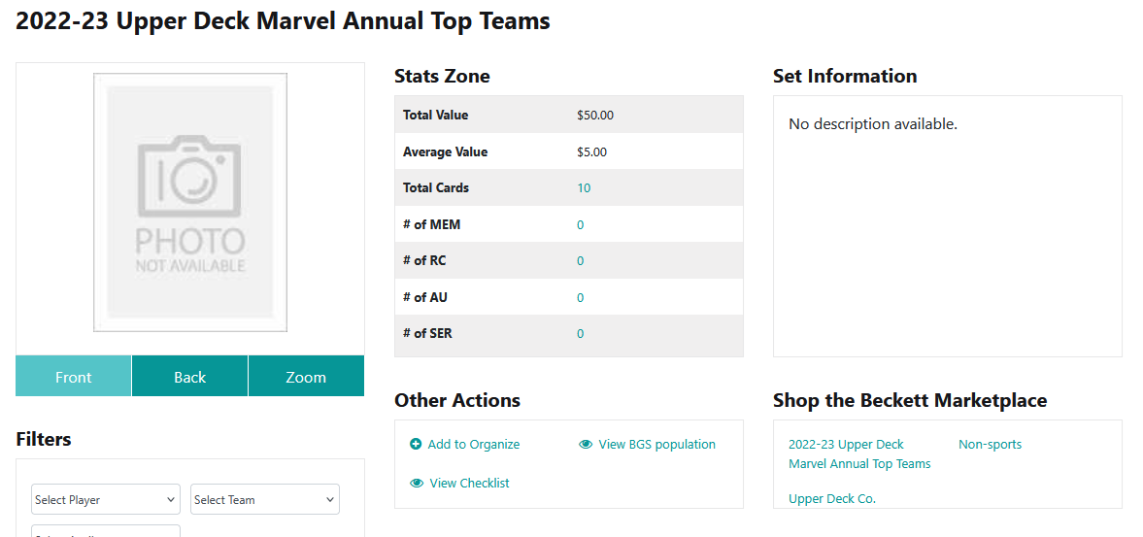Click the Total Cards value 10

tap(584, 188)
